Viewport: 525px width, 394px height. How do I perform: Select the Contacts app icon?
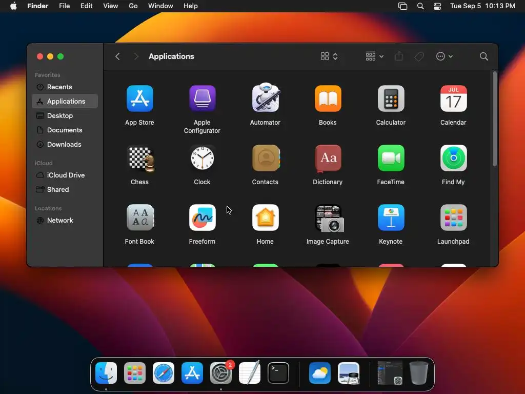pyautogui.click(x=266, y=158)
